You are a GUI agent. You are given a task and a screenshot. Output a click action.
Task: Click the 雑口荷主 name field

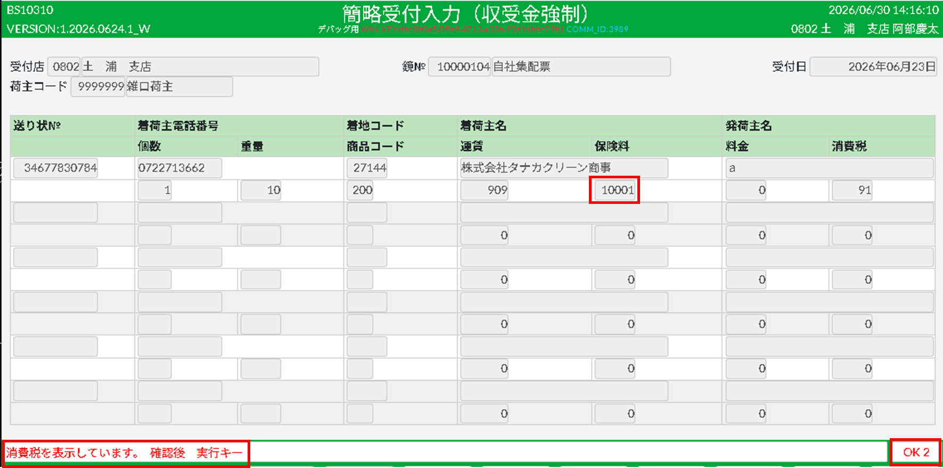coord(179,87)
